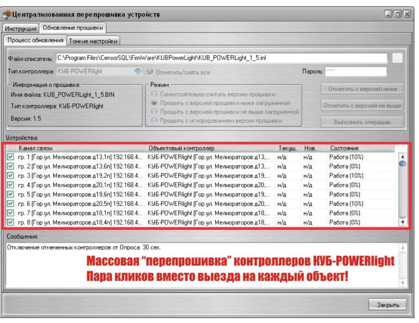419x323 pixels.
Task: Click the Нов. column header
Action: (x=314, y=148)
